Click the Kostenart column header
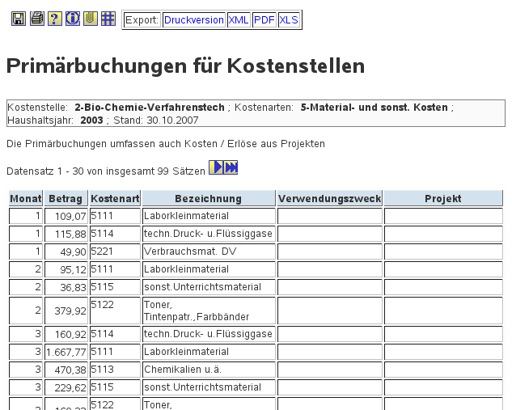512x410 pixels. click(115, 199)
